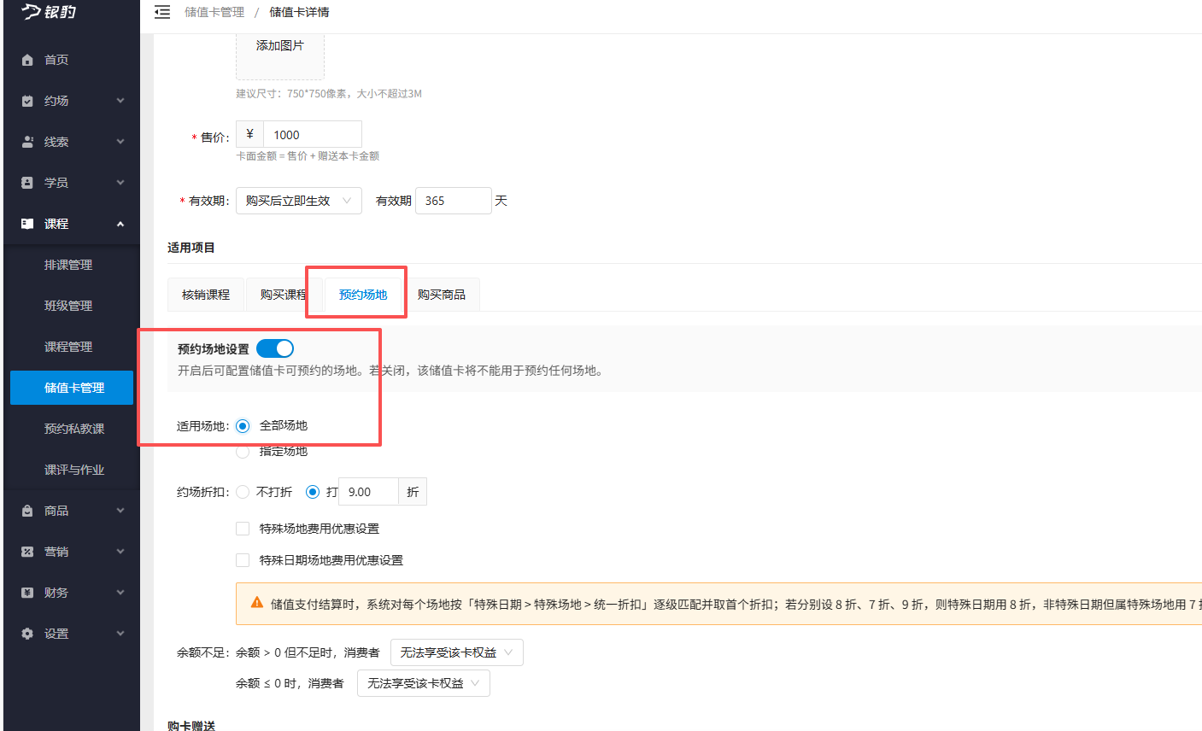1202x731 pixels.
Task: Open the 学员 students section icon
Action: tap(29, 182)
